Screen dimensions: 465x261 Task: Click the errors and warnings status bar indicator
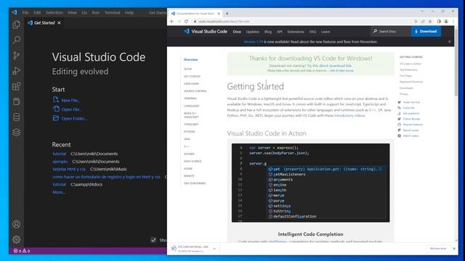(x=21, y=251)
